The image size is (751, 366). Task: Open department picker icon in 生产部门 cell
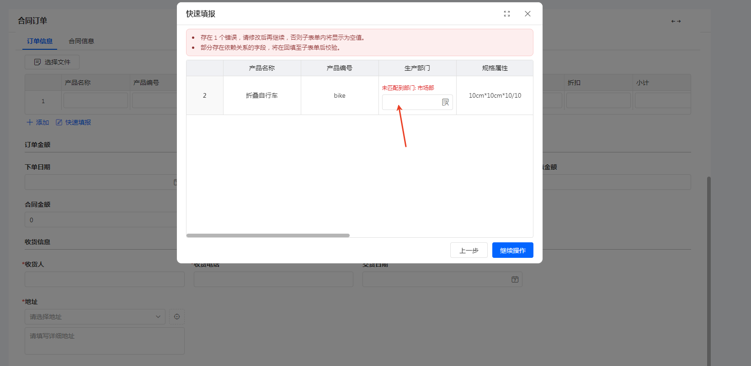coord(445,103)
